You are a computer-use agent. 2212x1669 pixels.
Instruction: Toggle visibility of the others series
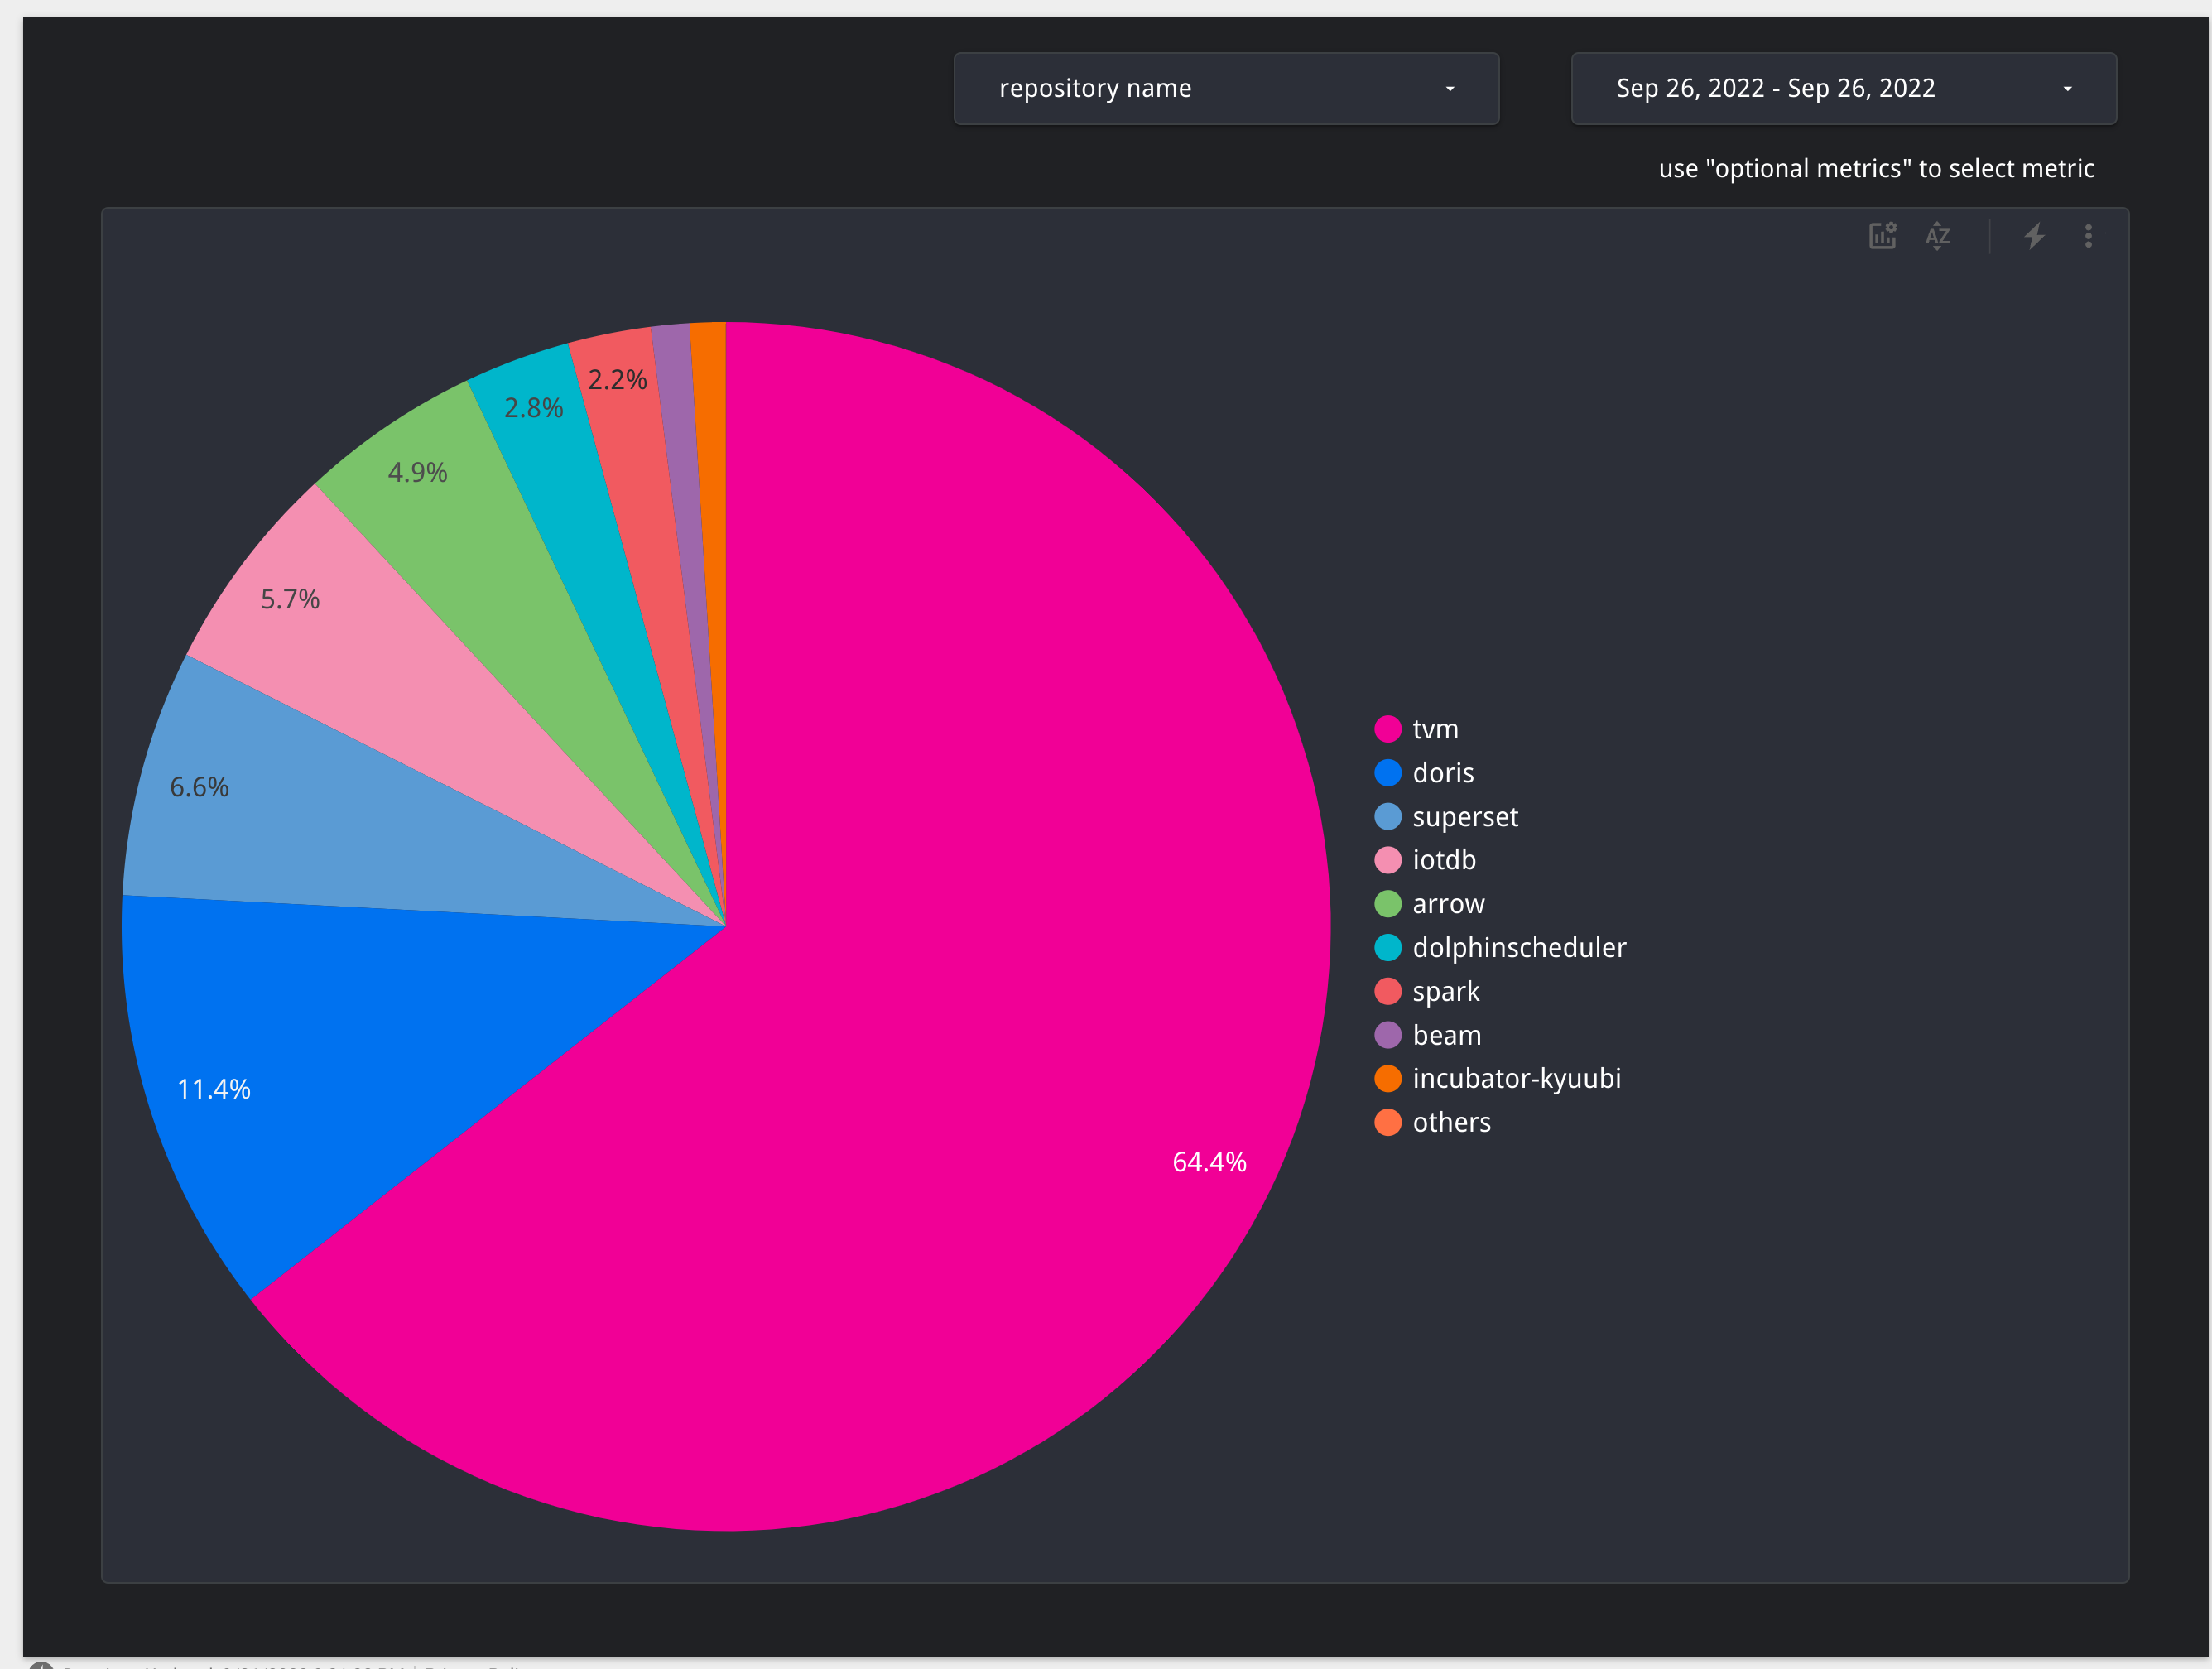tap(1451, 1122)
